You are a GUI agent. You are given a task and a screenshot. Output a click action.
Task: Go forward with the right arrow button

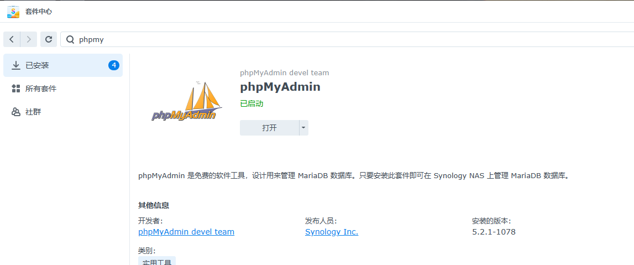(x=29, y=39)
